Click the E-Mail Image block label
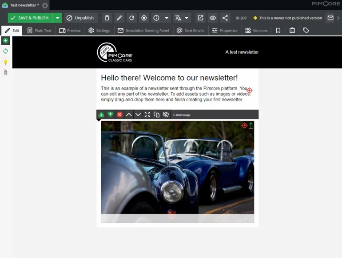This screenshot has height=258, width=342. click(x=182, y=115)
